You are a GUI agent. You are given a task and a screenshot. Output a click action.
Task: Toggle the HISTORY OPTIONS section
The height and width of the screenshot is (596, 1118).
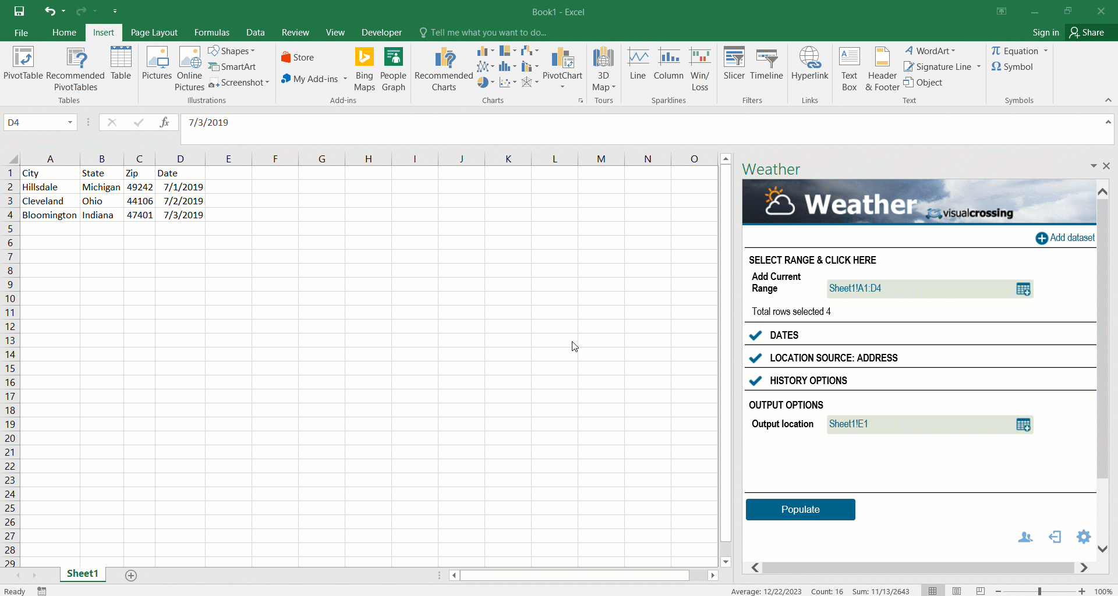[756, 381]
